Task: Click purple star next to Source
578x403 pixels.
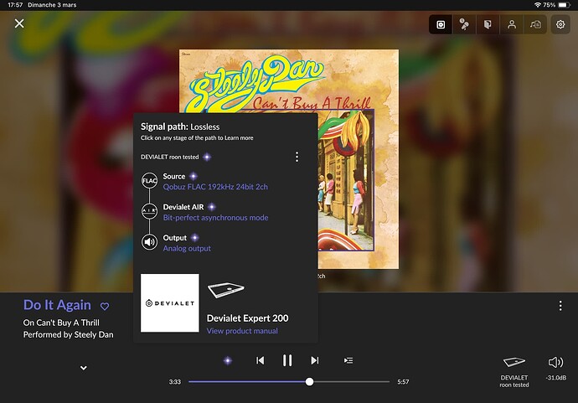Action: [194, 176]
